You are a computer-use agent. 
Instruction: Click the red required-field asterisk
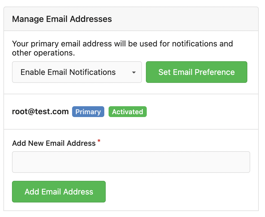pyautogui.click(x=99, y=141)
